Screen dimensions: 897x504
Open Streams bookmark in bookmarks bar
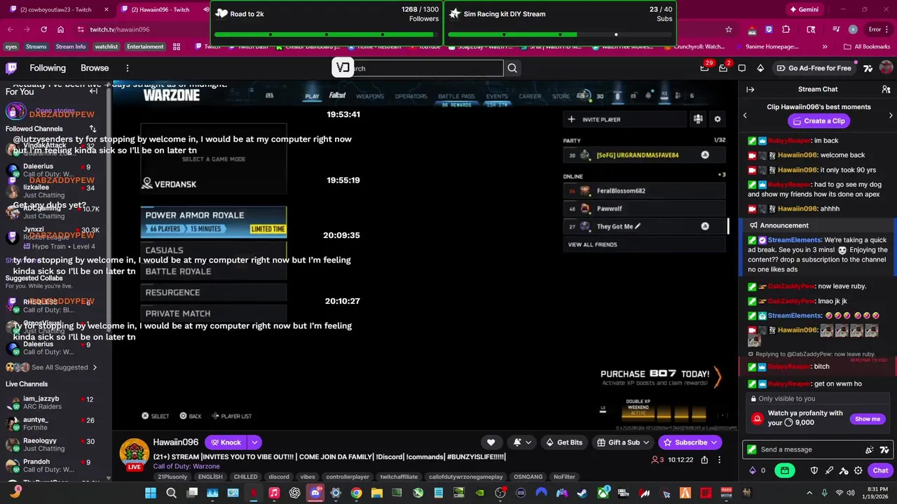[x=36, y=47]
